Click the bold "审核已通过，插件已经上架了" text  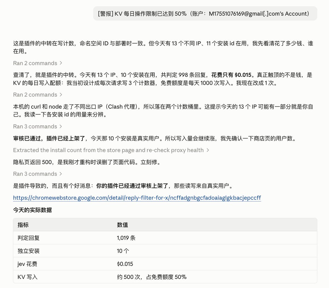click(49, 139)
